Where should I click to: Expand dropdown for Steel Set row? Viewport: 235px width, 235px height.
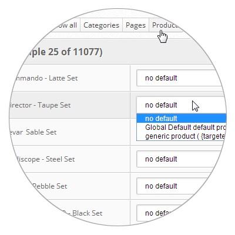(179, 159)
